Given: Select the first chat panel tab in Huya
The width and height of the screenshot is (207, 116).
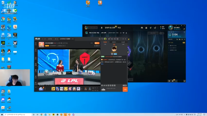Looking at the screenshot, I should 105,42.
